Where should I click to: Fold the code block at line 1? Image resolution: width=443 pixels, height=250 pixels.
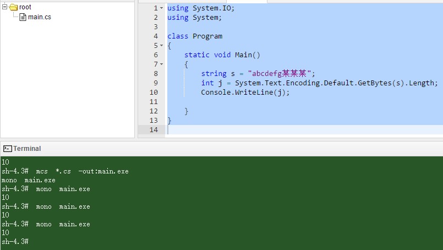coord(161,8)
